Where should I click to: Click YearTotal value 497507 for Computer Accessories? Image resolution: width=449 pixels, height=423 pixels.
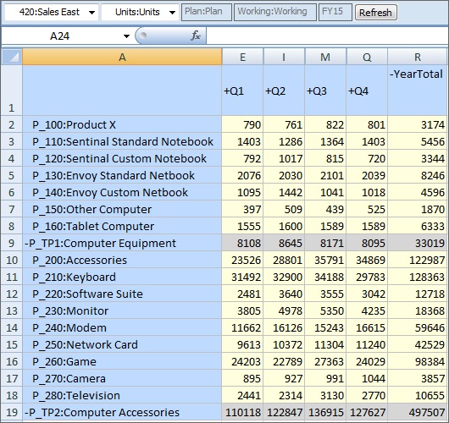[417, 412]
